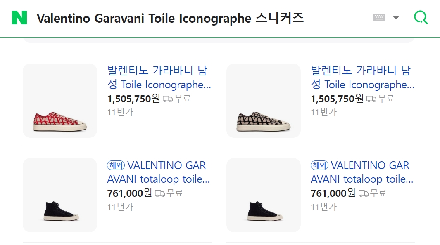Click the delivery truck icon beside right 1,505,750원
This screenshot has width=440, height=245.
point(371,99)
